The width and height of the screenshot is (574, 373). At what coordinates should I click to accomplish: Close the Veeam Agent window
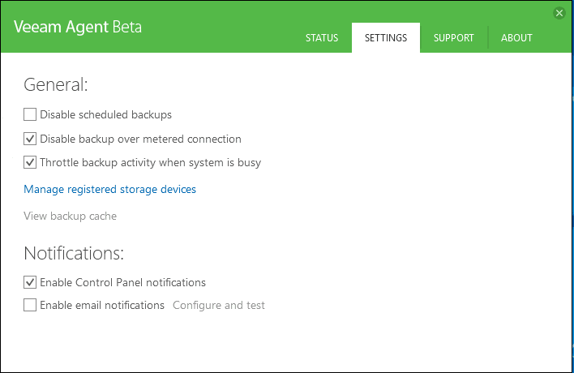(559, 13)
